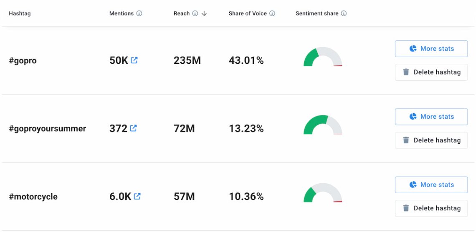Click the Share of Voice column header

pyautogui.click(x=248, y=14)
